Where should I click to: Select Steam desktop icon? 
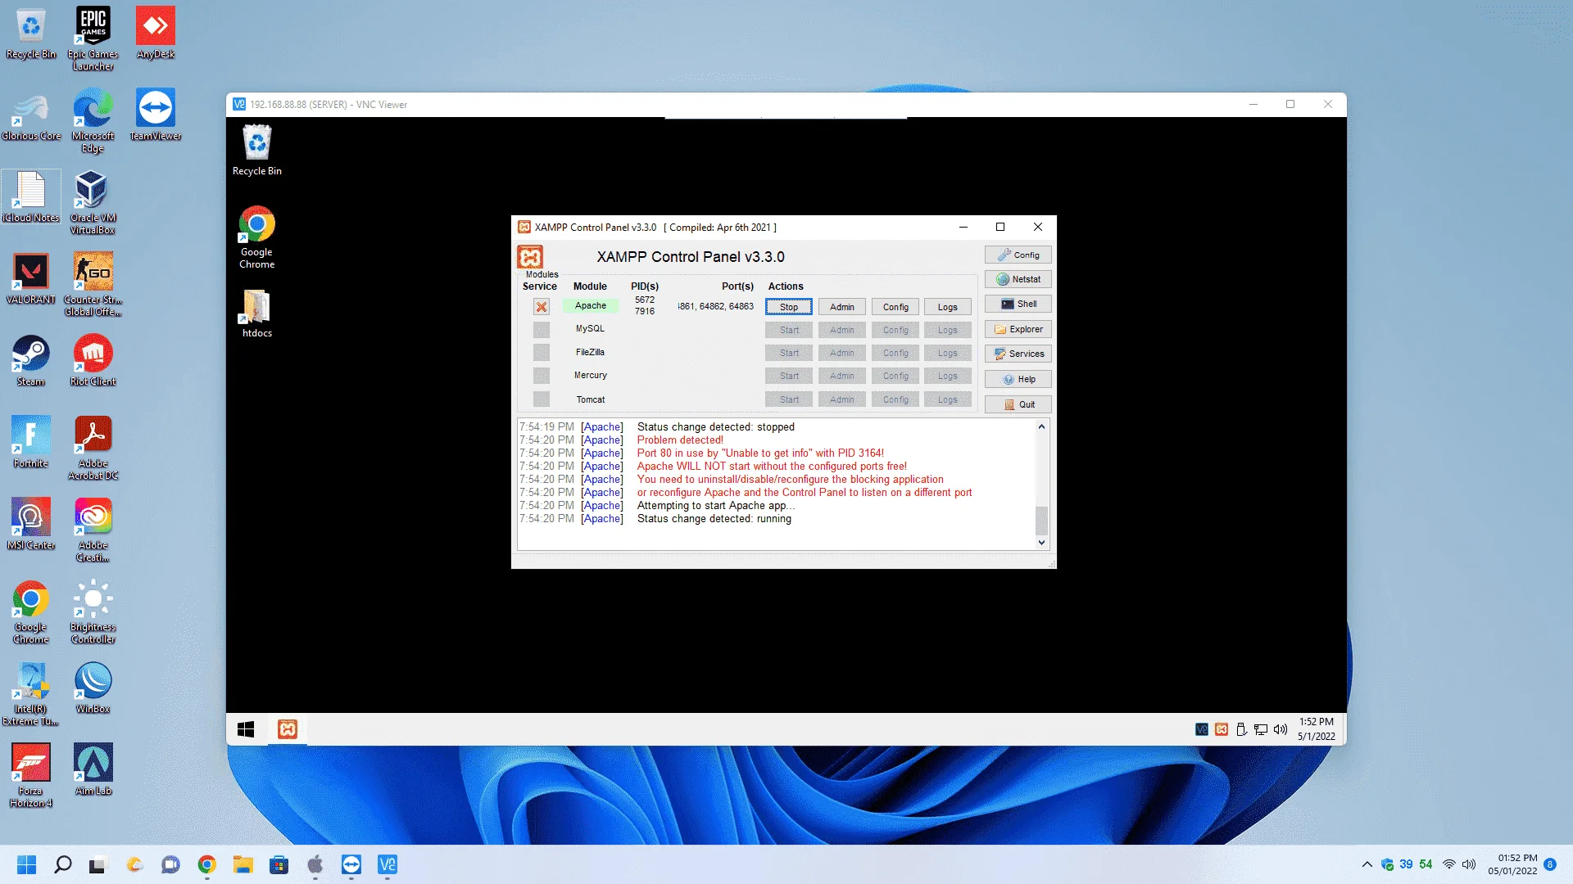tap(31, 360)
